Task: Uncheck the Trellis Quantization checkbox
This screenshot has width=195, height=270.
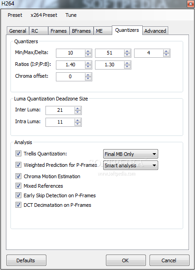Action: point(19,154)
